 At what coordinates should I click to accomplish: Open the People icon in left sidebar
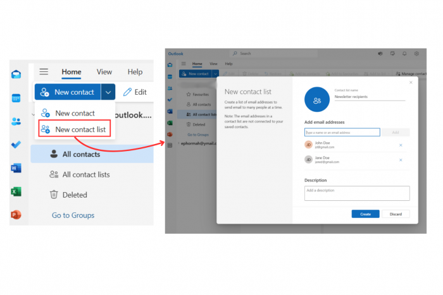[16, 121]
